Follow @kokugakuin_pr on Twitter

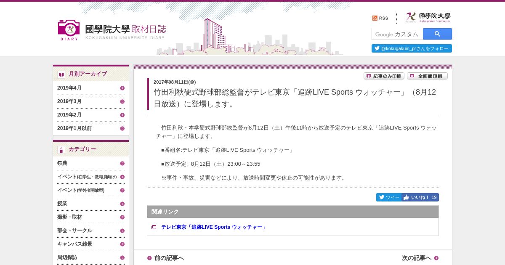click(x=412, y=48)
